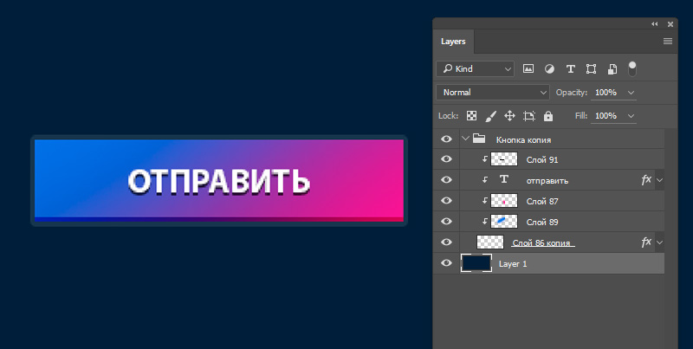693x349 pixels.
Task: Click clipping arrow of Слой 91
Action: [x=485, y=159]
